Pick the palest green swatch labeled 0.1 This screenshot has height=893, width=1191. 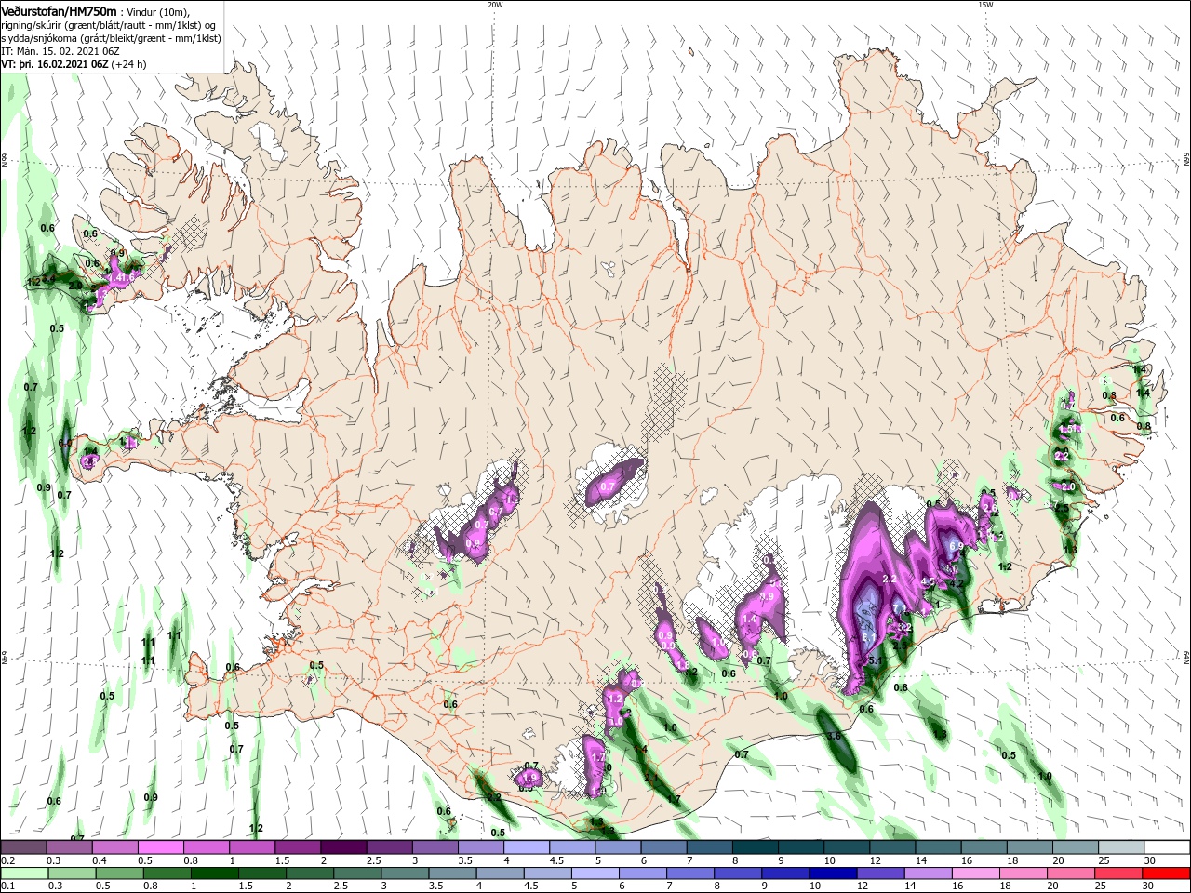click(23, 873)
